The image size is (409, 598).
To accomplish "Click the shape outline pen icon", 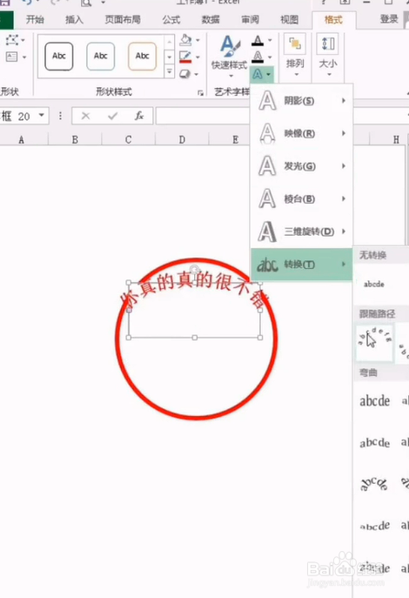I will click(x=185, y=57).
